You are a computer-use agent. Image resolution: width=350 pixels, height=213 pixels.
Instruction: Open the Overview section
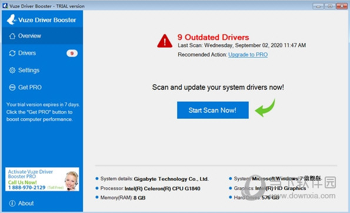coord(42,36)
